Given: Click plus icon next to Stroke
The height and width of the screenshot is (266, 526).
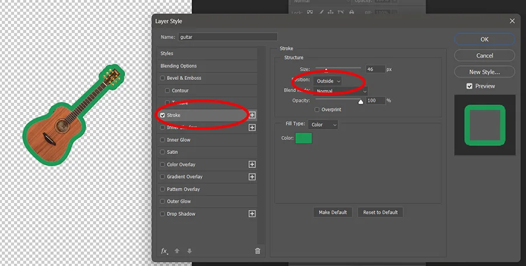Looking at the screenshot, I should pos(252,116).
